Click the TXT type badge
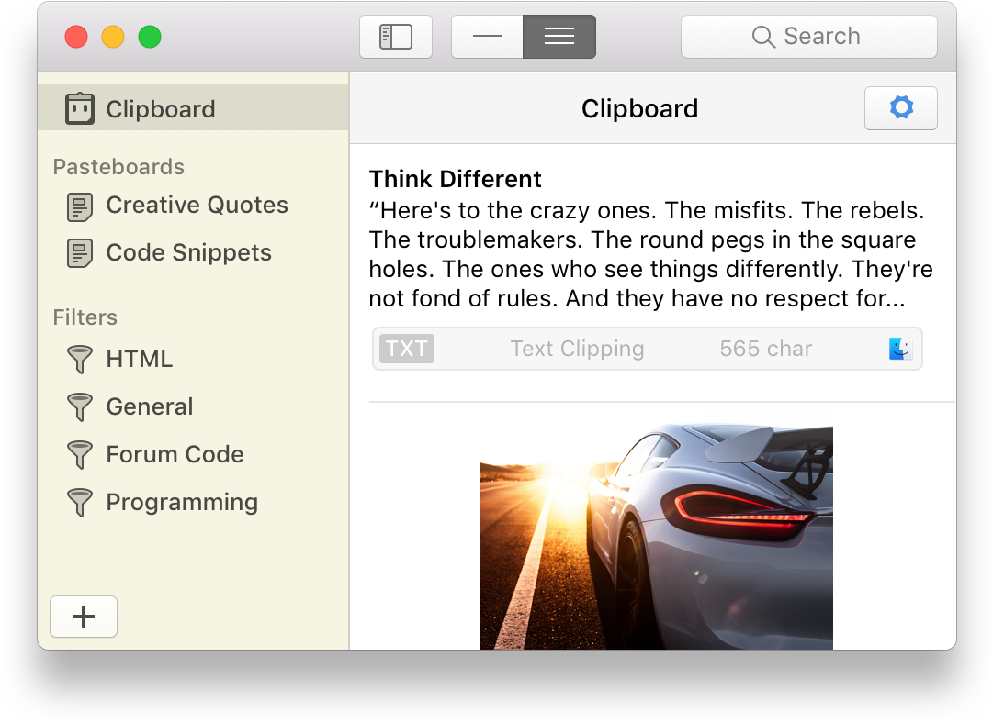This screenshot has width=993, height=723. click(x=406, y=349)
